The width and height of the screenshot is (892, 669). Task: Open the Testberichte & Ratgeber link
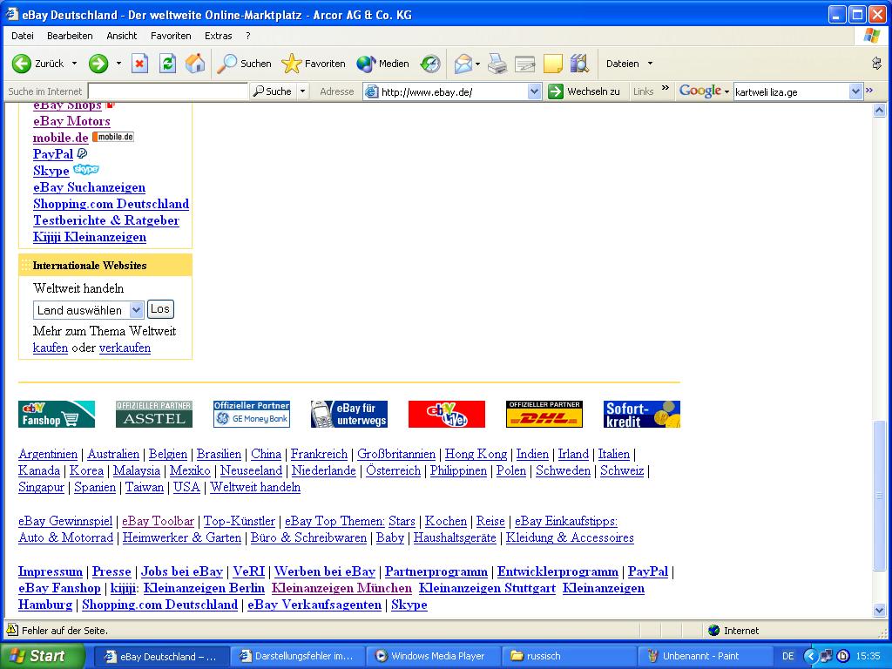[106, 220]
